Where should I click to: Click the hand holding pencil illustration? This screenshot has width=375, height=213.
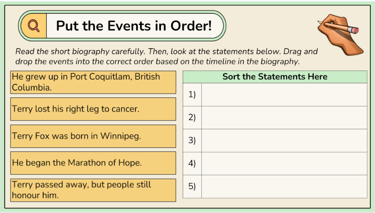point(340,32)
